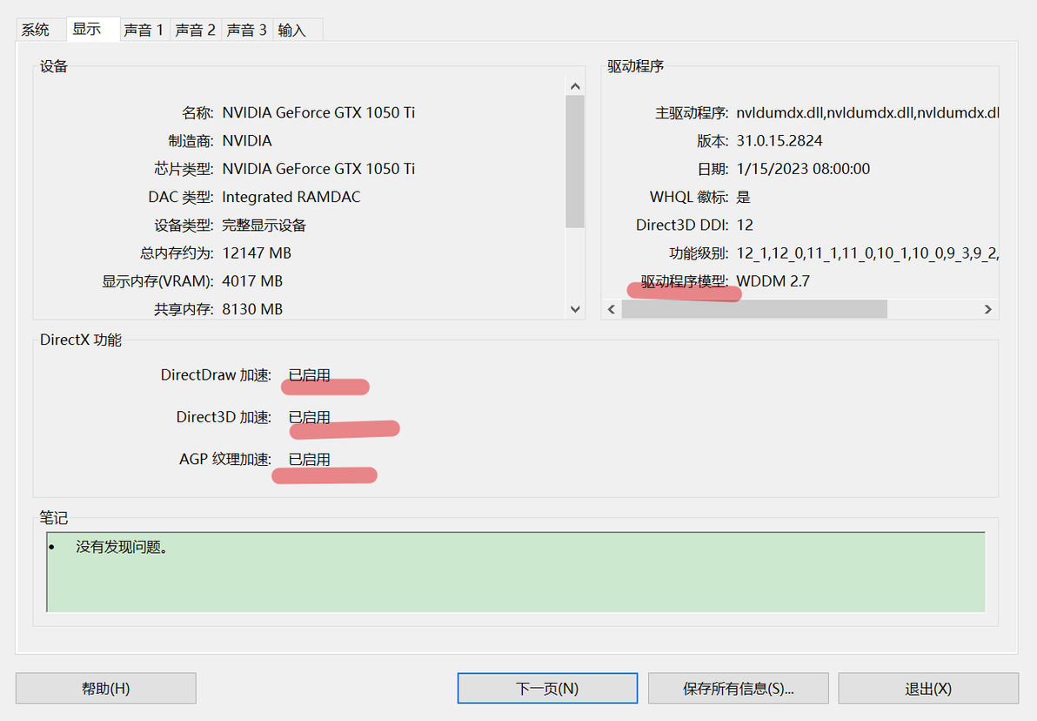
Task: Click the 没有发现问题。 note text
Action: coord(122,547)
